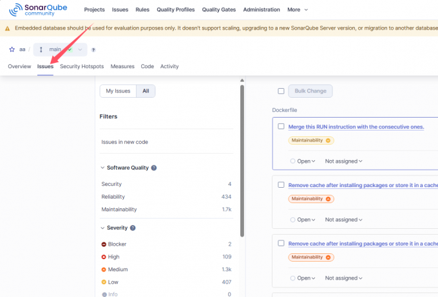Switch to Security Hotspots tab
Image resolution: width=438 pixels, height=297 pixels.
point(82,66)
